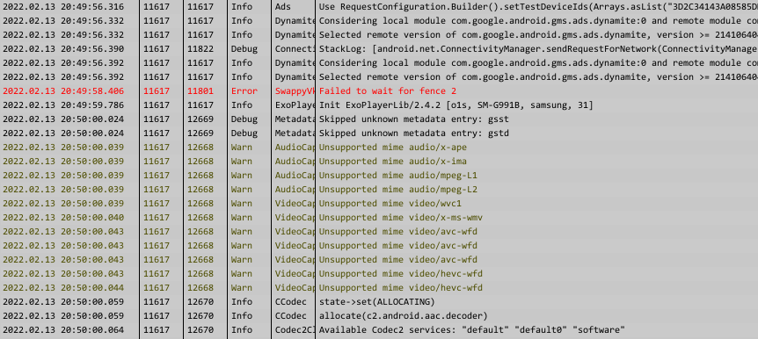The width and height of the screenshot is (758, 339).
Task: Select 'Unsupported mime audio/mpeg-L2' message
Action: (x=398, y=190)
